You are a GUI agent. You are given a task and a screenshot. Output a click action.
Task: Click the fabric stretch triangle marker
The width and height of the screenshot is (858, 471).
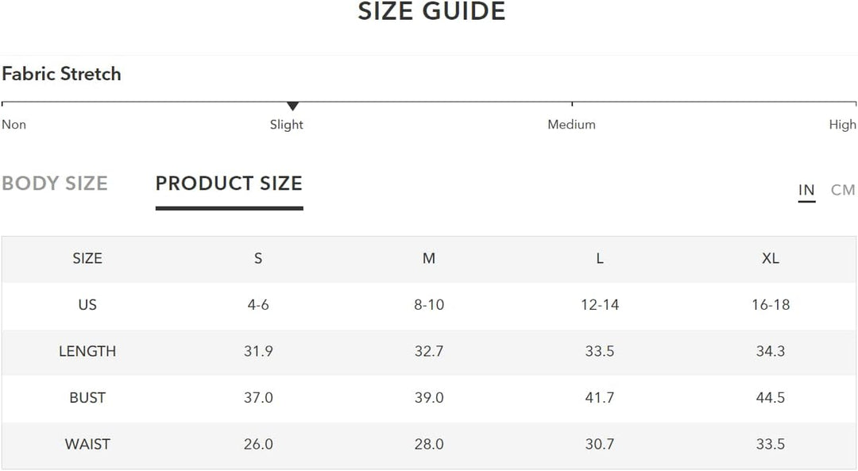[x=292, y=106]
